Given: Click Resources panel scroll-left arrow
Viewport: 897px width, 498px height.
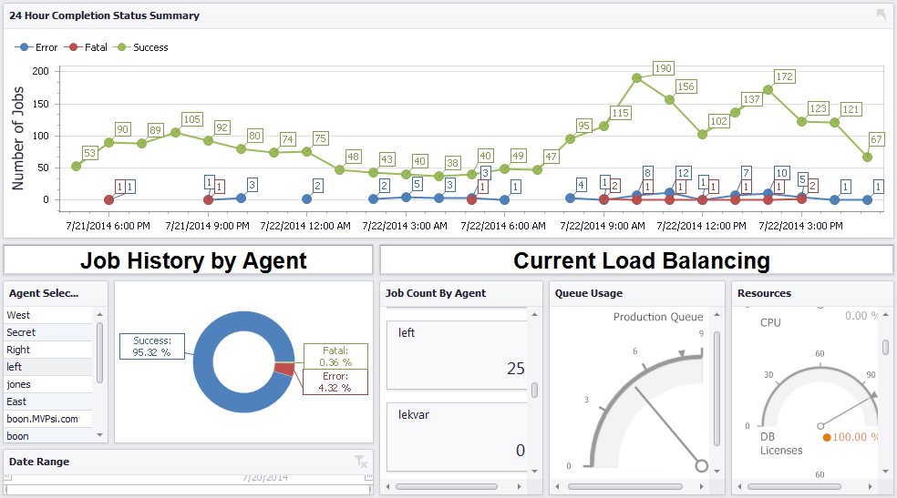Looking at the screenshot, I should pyautogui.click(x=739, y=486).
